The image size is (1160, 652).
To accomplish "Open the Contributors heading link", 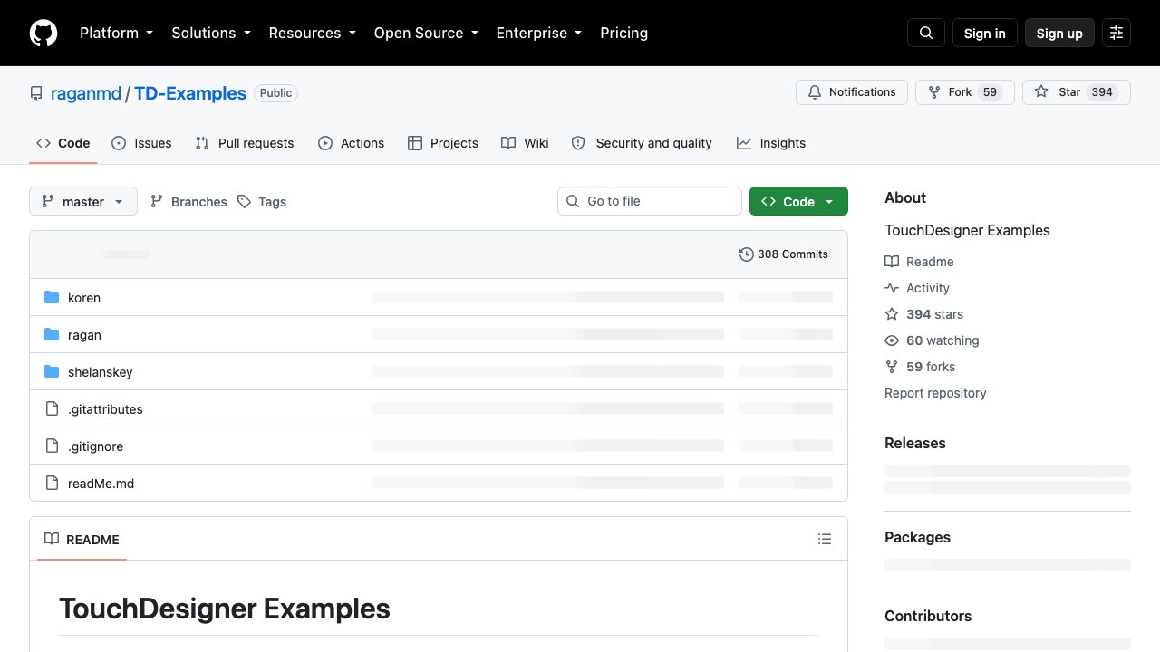I will click(x=928, y=616).
